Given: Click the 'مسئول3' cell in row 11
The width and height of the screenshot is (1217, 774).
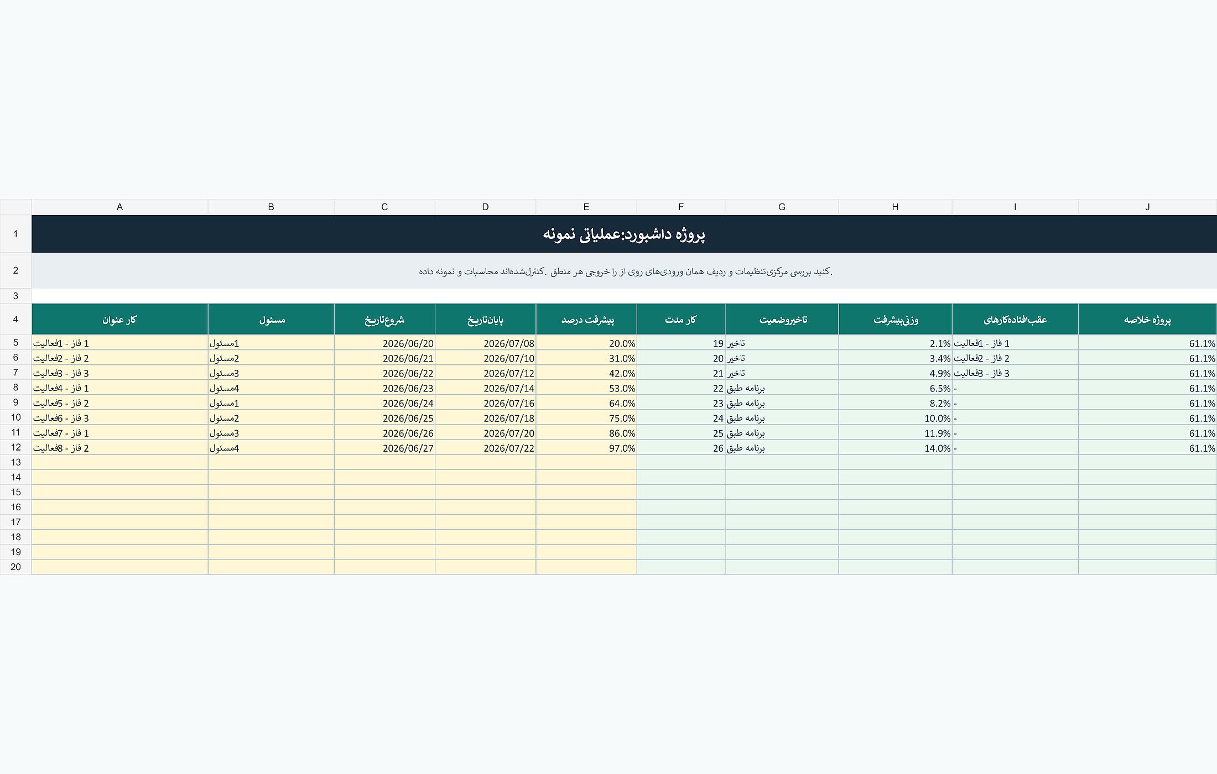Looking at the screenshot, I should 271,433.
